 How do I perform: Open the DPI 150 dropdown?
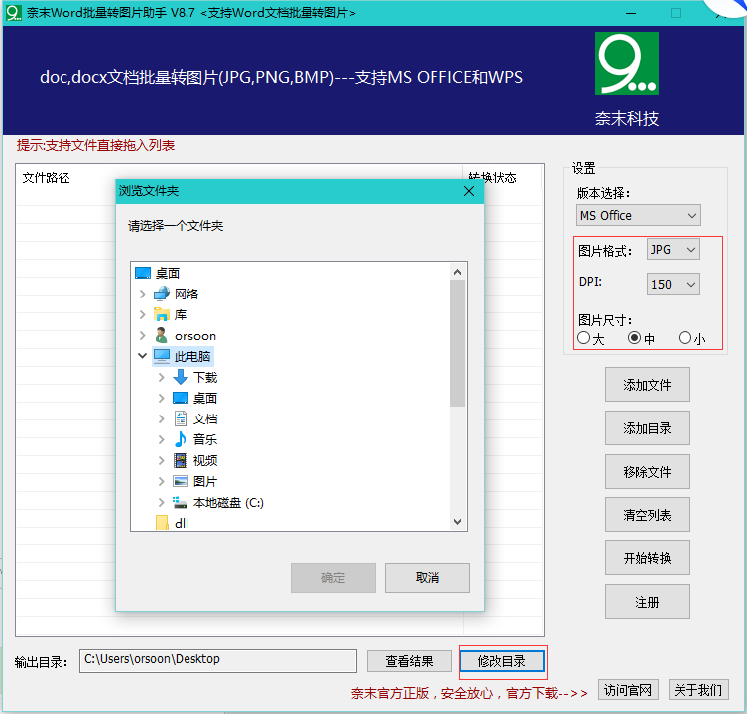click(674, 284)
